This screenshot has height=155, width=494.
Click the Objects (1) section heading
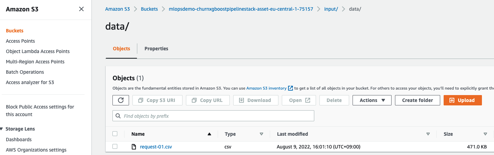coord(128,78)
